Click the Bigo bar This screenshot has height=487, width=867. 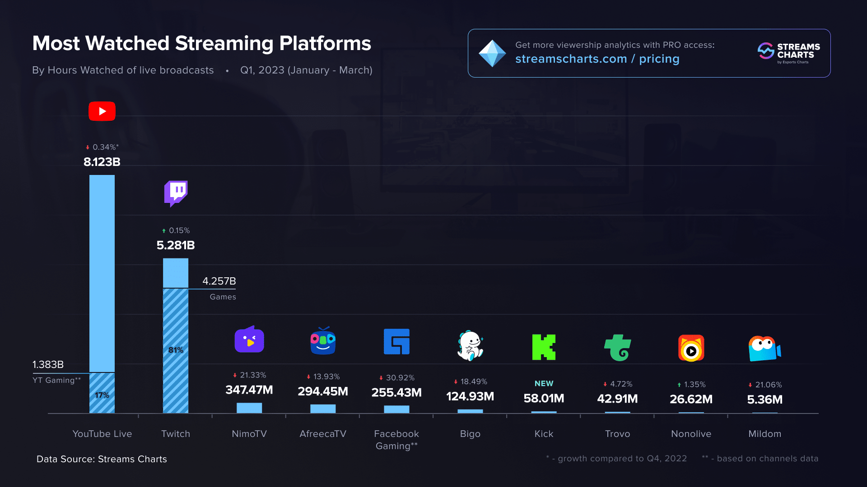[470, 411]
